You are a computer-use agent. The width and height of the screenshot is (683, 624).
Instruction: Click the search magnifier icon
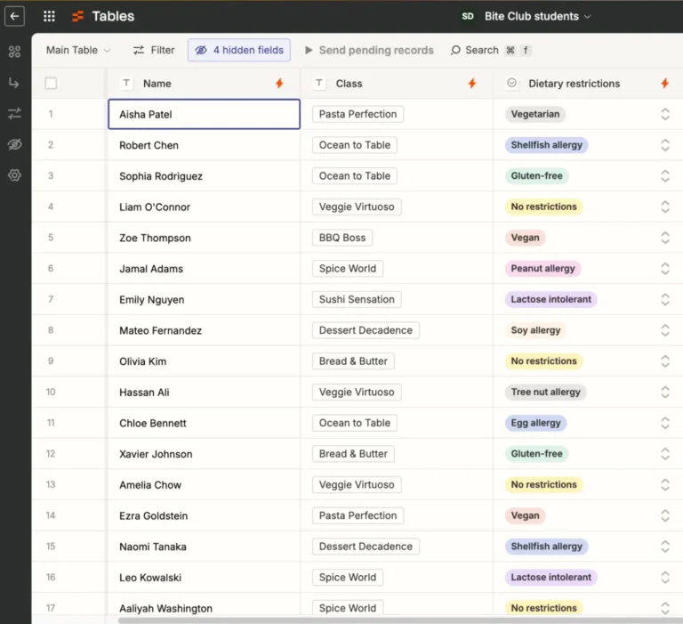[x=455, y=50]
